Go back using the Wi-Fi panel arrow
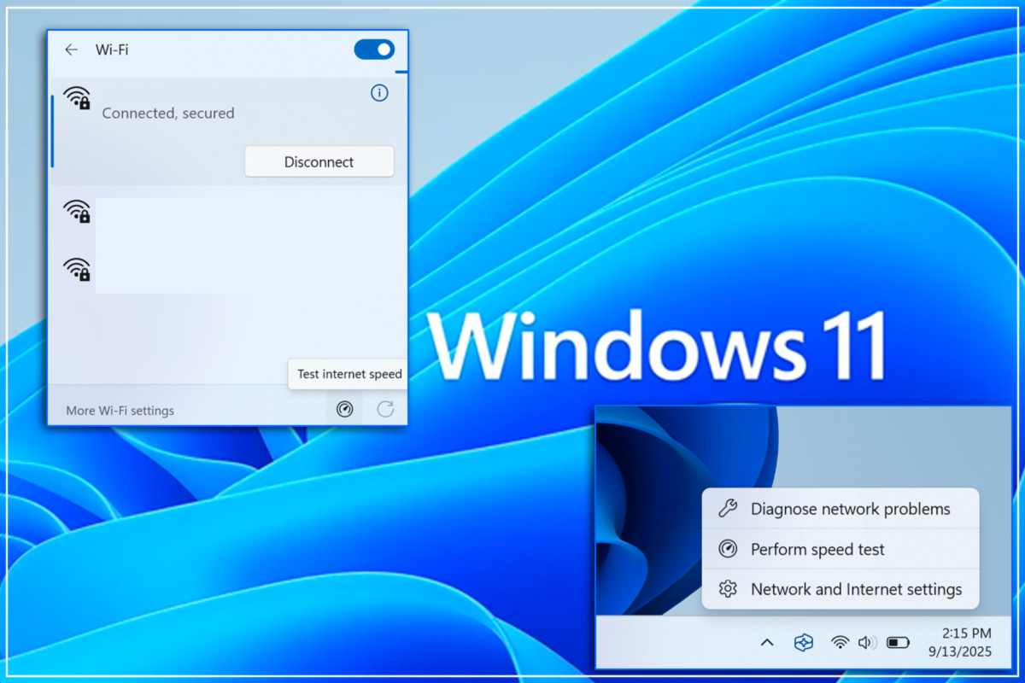 click(71, 50)
